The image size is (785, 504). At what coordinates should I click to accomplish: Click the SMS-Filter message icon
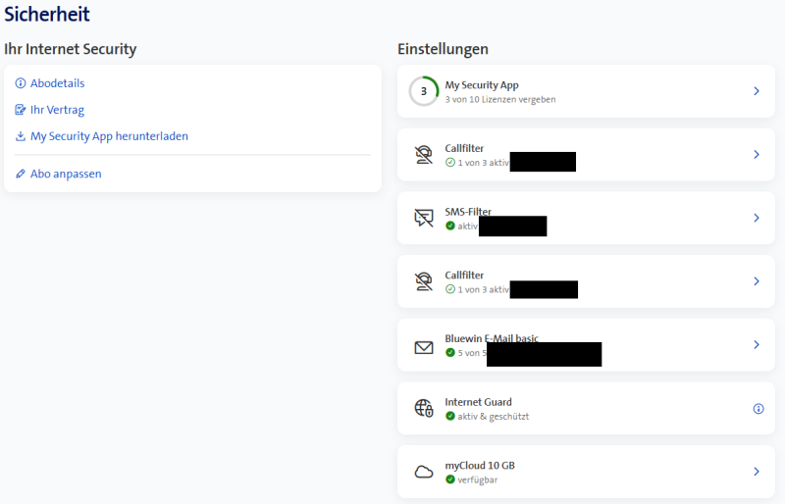tap(423, 219)
